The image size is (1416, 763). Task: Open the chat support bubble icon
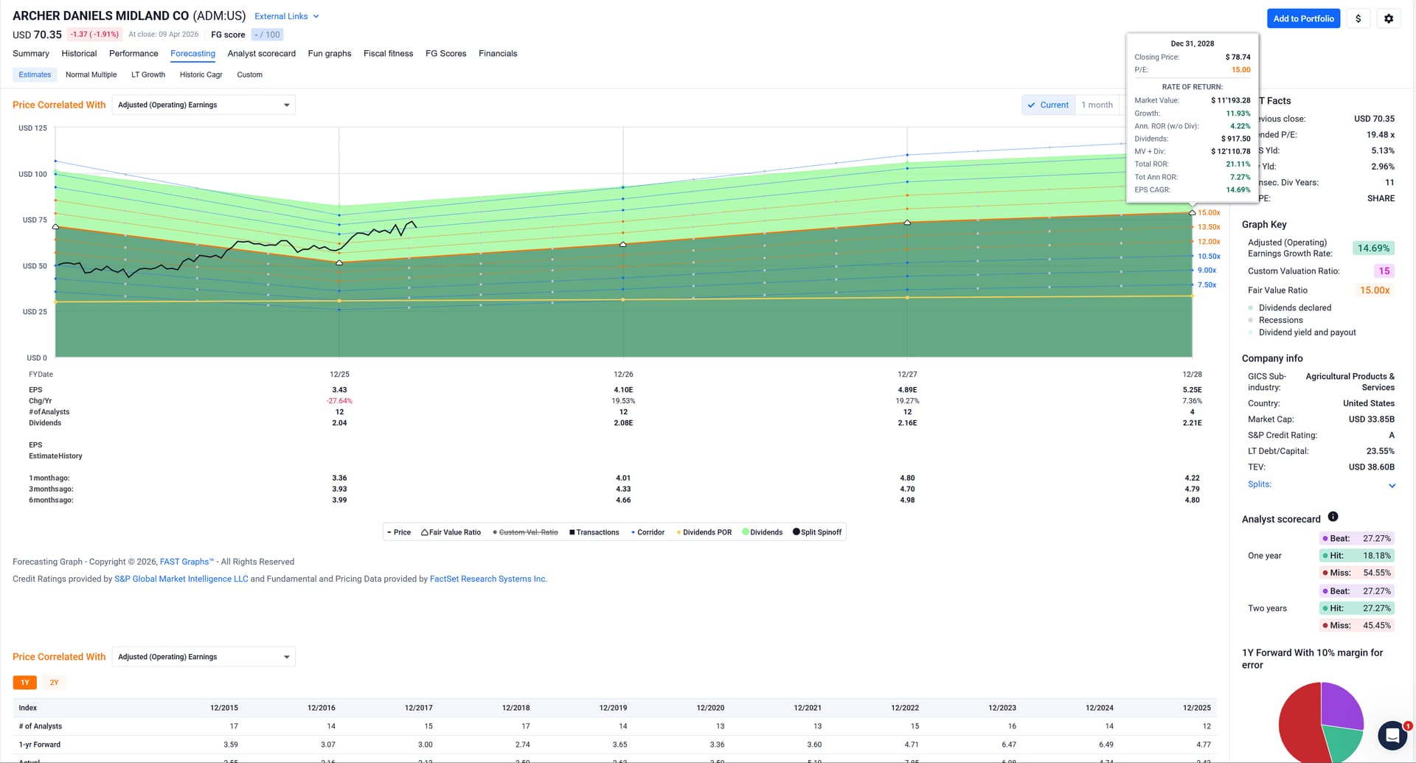coord(1392,735)
